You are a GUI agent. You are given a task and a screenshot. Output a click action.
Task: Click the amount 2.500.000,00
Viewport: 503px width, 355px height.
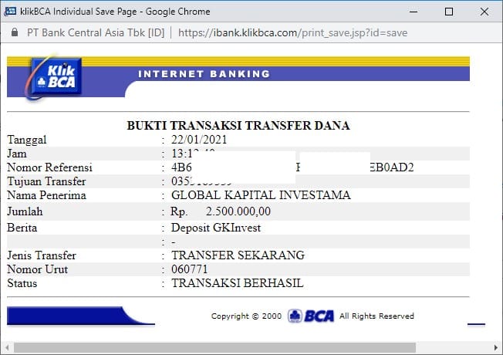pos(238,211)
